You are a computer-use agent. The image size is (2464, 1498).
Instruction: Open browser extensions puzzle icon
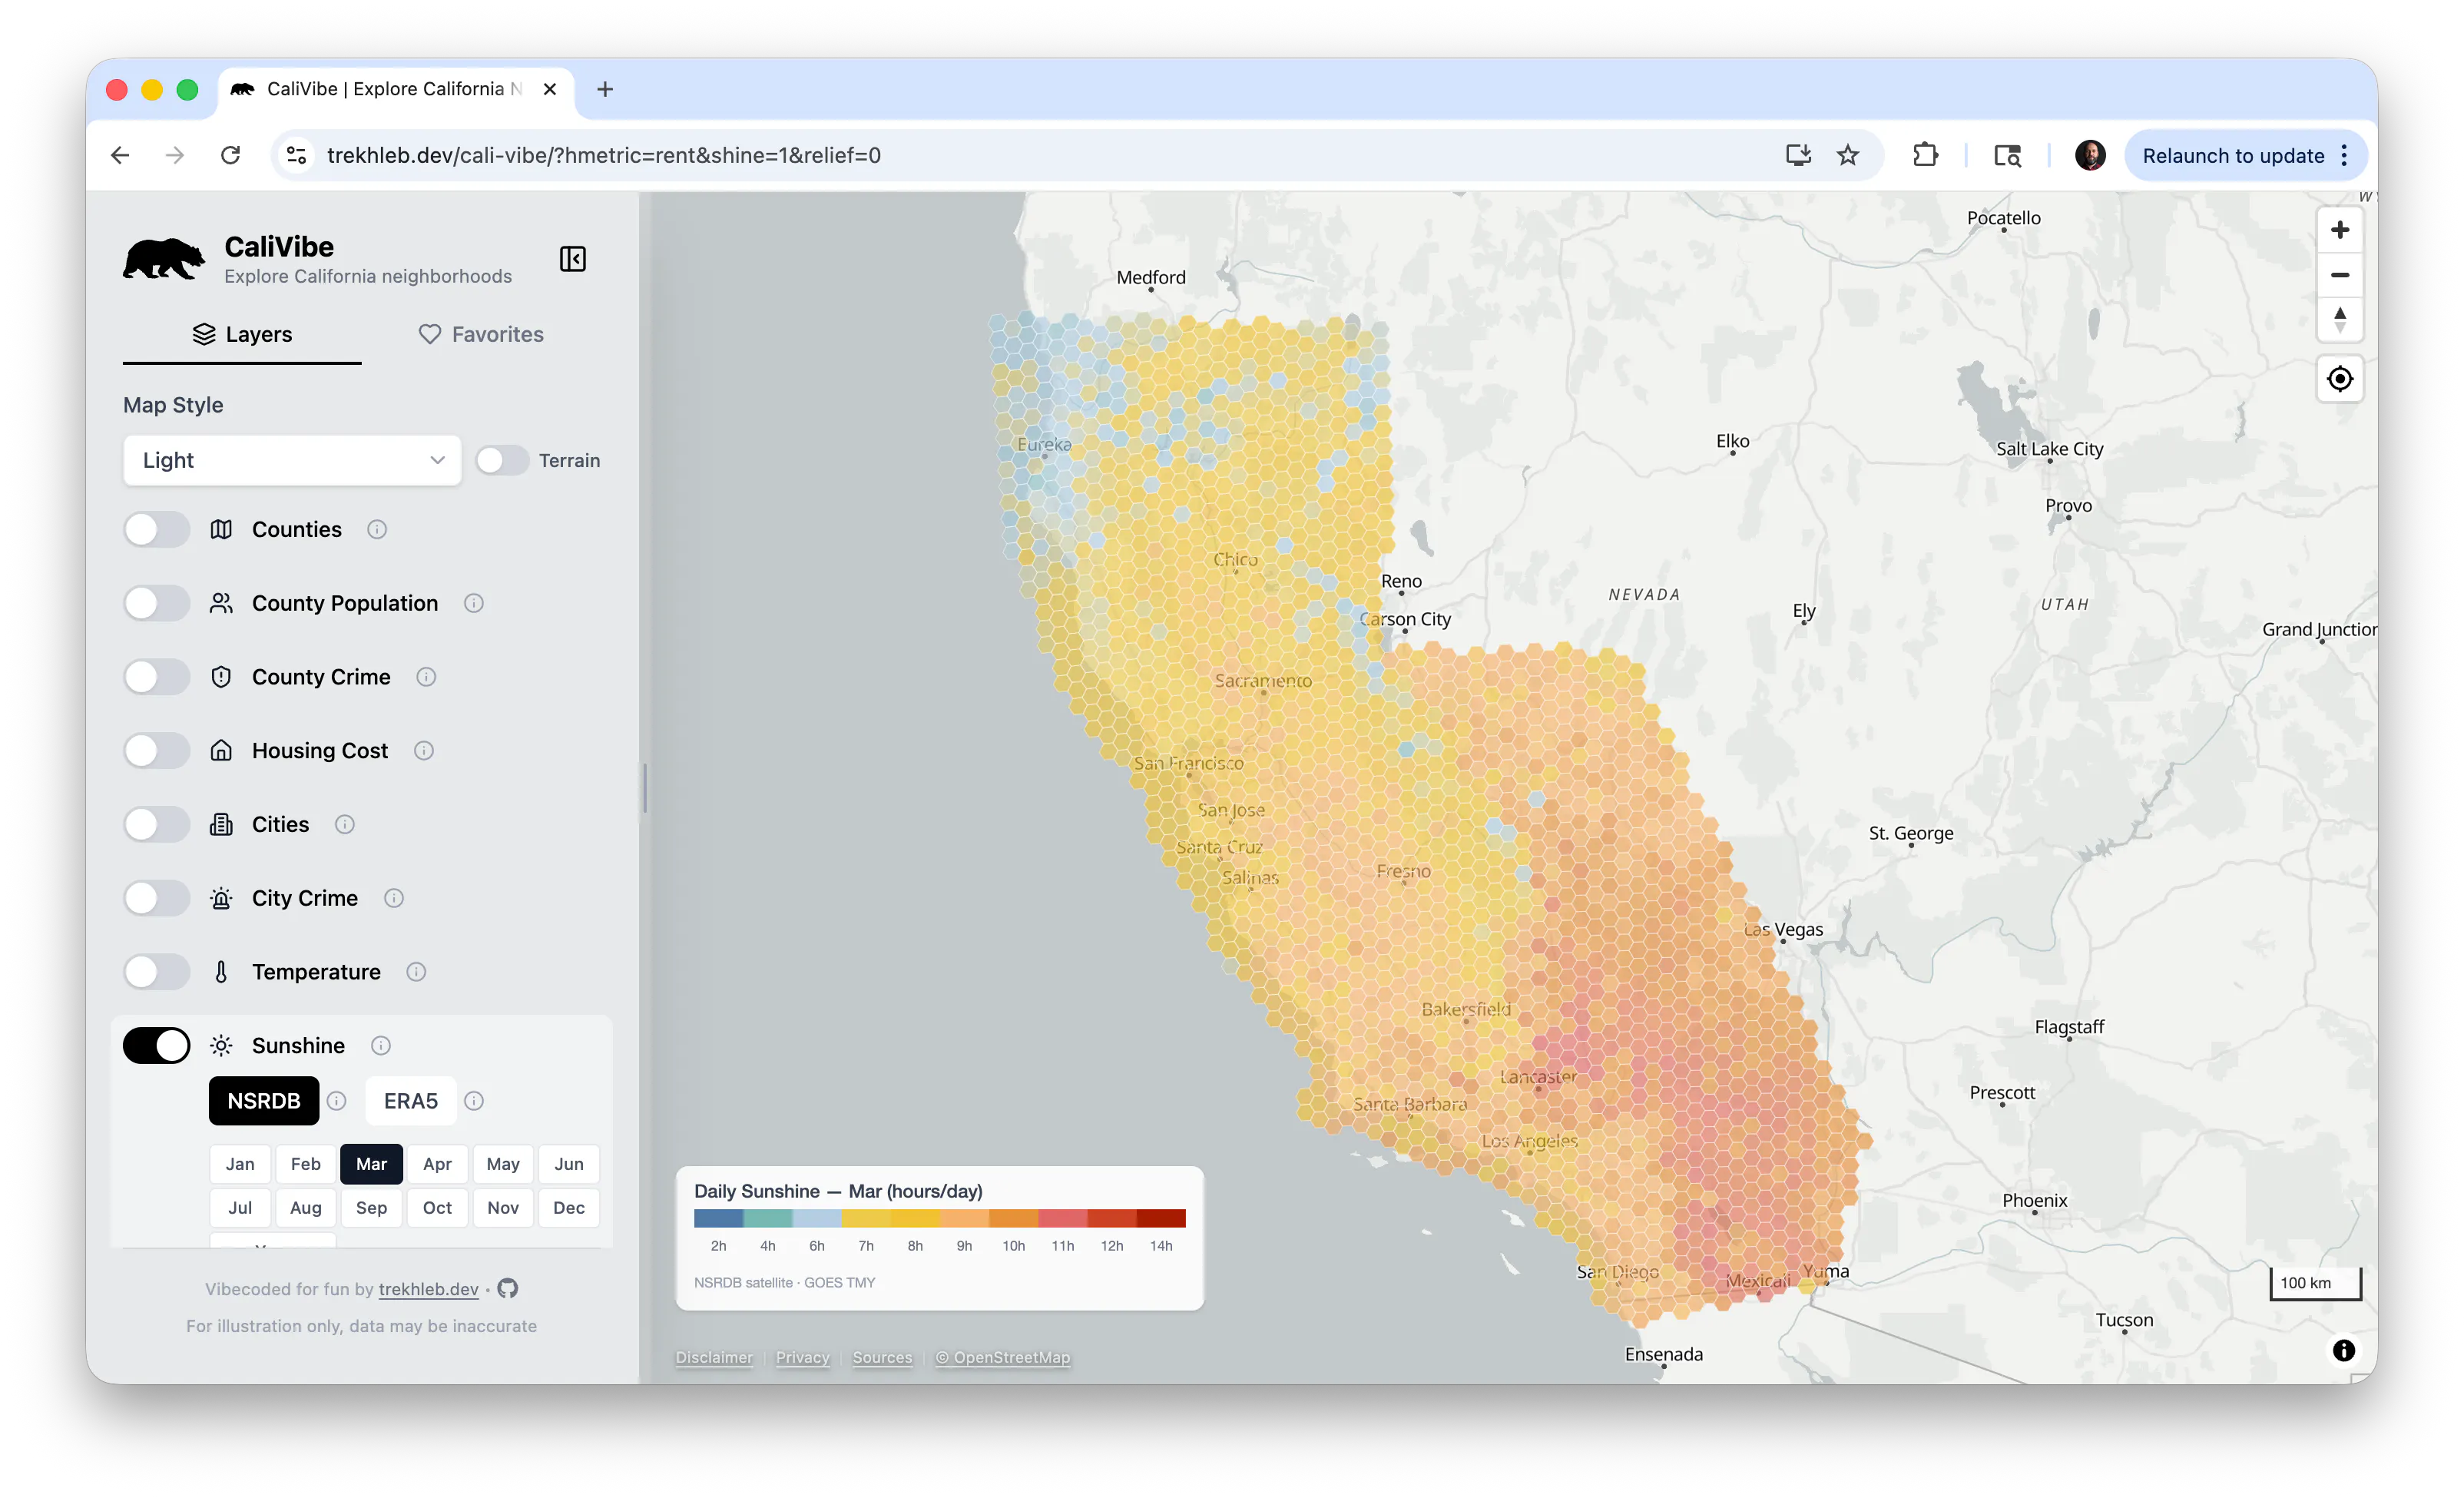pyautogui.click(x=1925, y=155)
